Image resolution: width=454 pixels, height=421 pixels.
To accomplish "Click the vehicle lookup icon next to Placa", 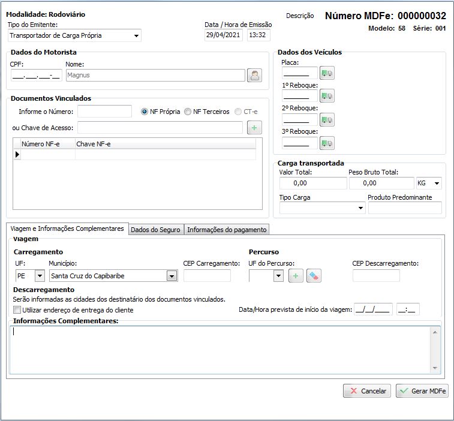I will (327, 73).
